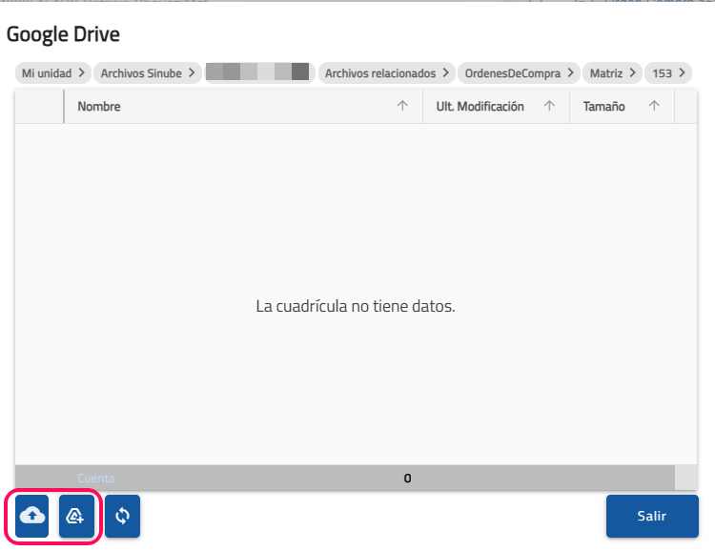Click the Salir button
This screenshot has width=715, height=551.
652,516
